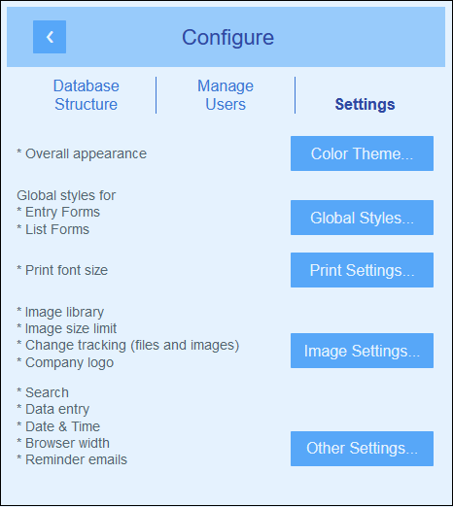453x507 pixels.
Task: Select the Settings tab
Action: tap(365, 104)
